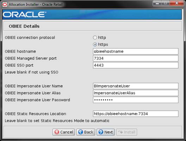This screenshot has height=141, width=186.
Task: Focus the OBIEE Managed Server port field
Action: (136, 58)
